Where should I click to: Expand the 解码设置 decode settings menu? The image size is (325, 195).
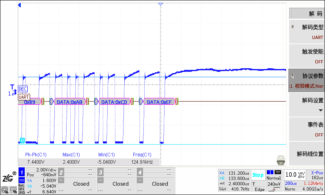click(307, 105)
